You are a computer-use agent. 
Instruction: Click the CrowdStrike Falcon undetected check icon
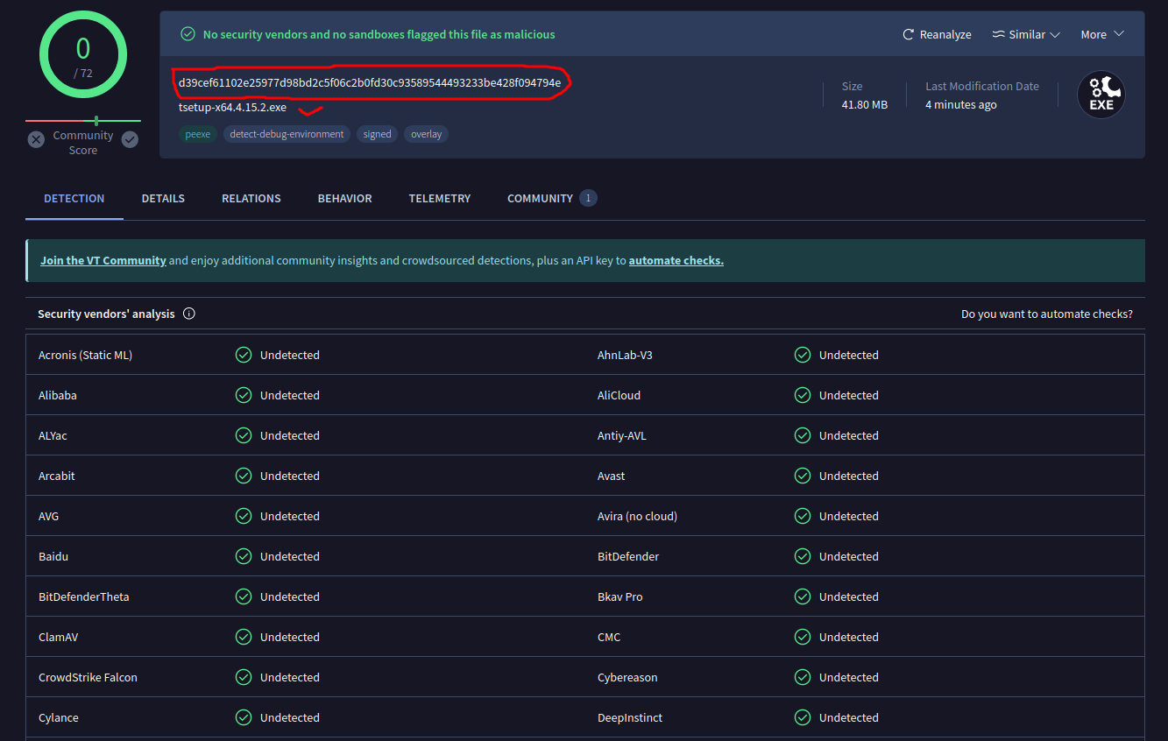point(244,677)
